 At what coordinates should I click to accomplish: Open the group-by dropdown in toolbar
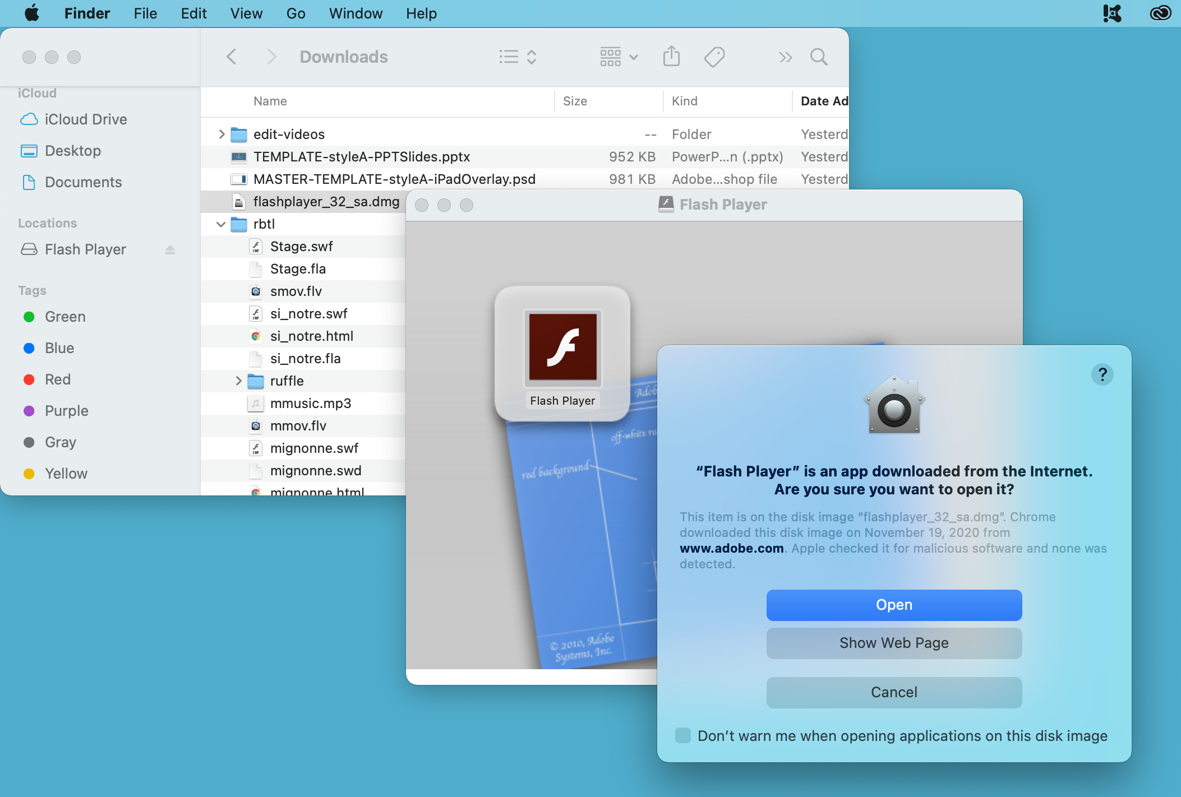(619, 57)
